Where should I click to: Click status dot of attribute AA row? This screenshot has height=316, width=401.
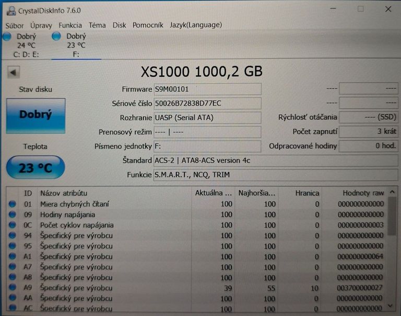[x=13, y=298]
